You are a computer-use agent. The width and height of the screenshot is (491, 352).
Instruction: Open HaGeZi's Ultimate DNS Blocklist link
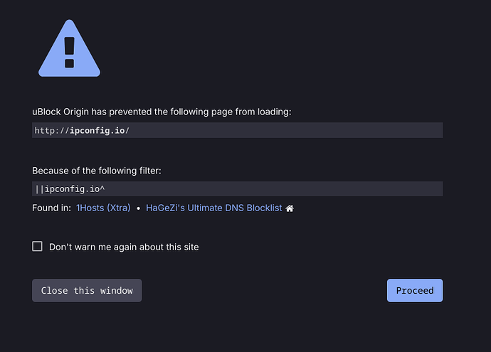[x=213, y=208]
